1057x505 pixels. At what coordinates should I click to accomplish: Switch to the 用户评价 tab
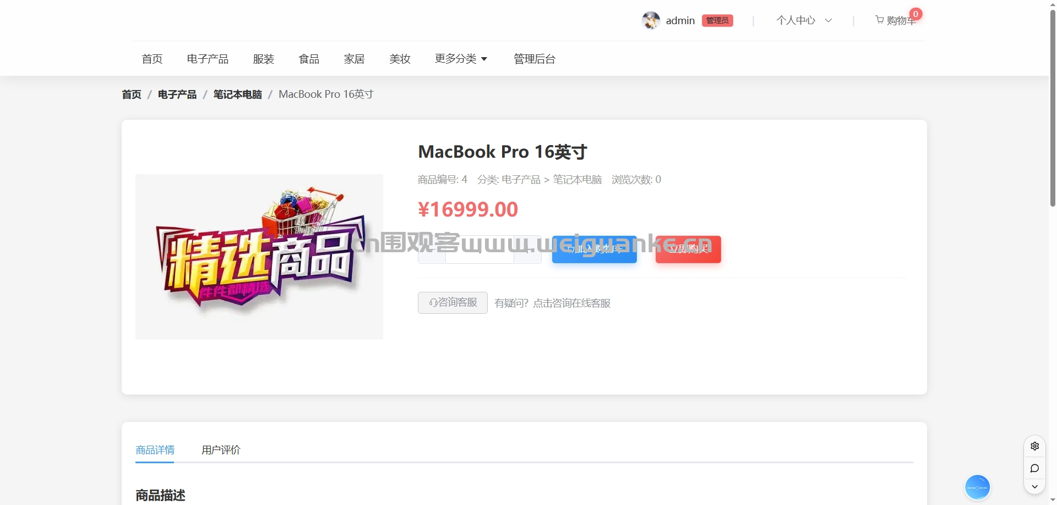(x=221, y=450)
